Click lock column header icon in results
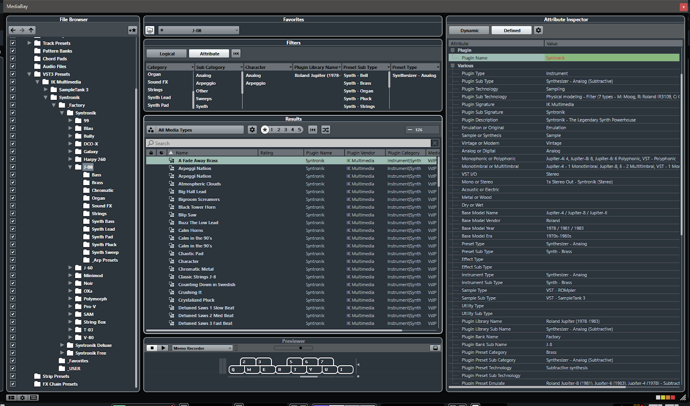 [x=151, y=153]
